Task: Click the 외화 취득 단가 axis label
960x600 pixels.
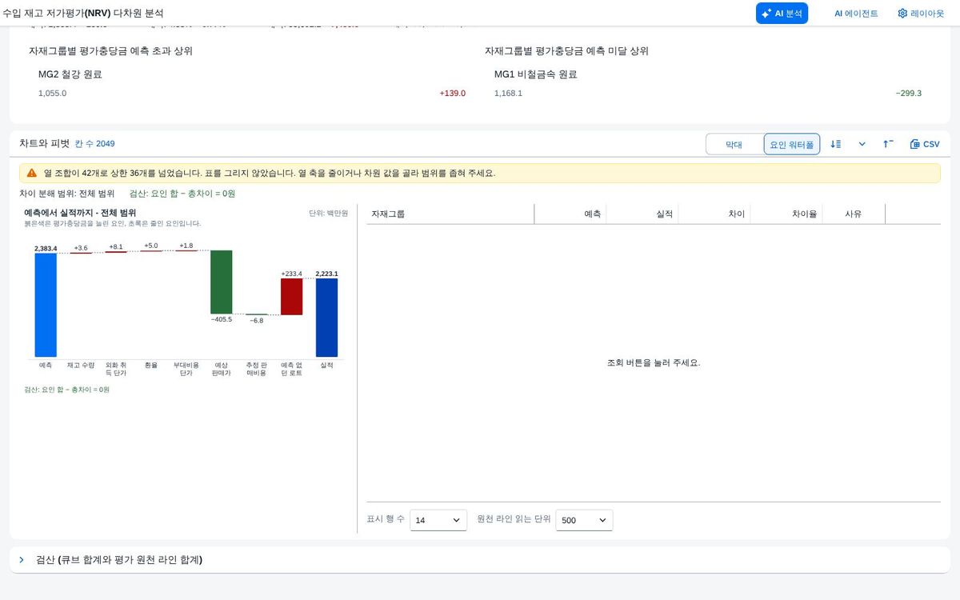Action: [x=116, y=369]
